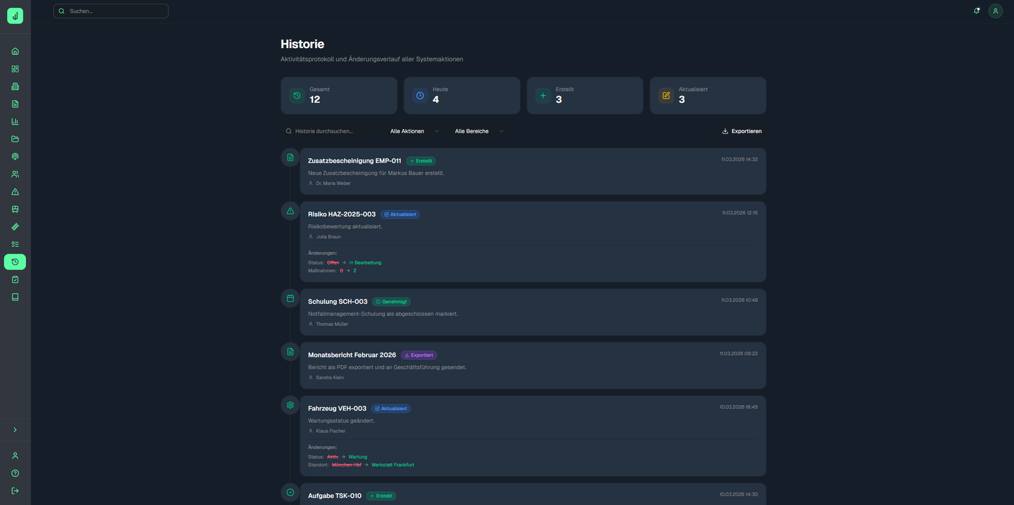Open the clipboard check sidebar item
This screenshot has width=1014, height=505.
(x=15, y=280)
